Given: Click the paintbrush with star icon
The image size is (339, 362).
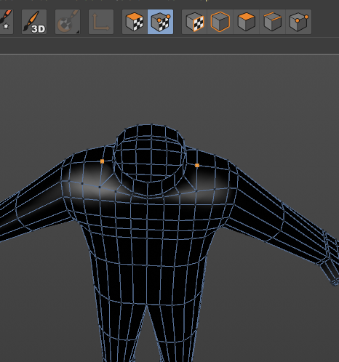Looking at the screenshot, I should click(x=7, y=22).
